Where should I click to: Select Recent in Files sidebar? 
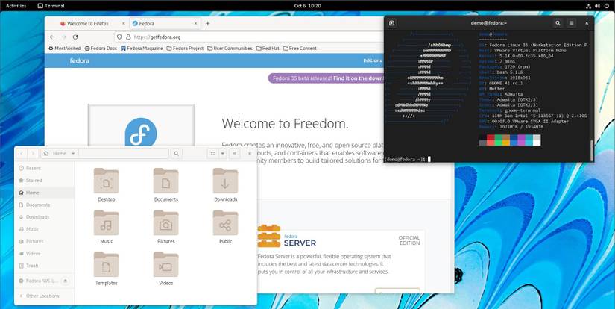44,168
